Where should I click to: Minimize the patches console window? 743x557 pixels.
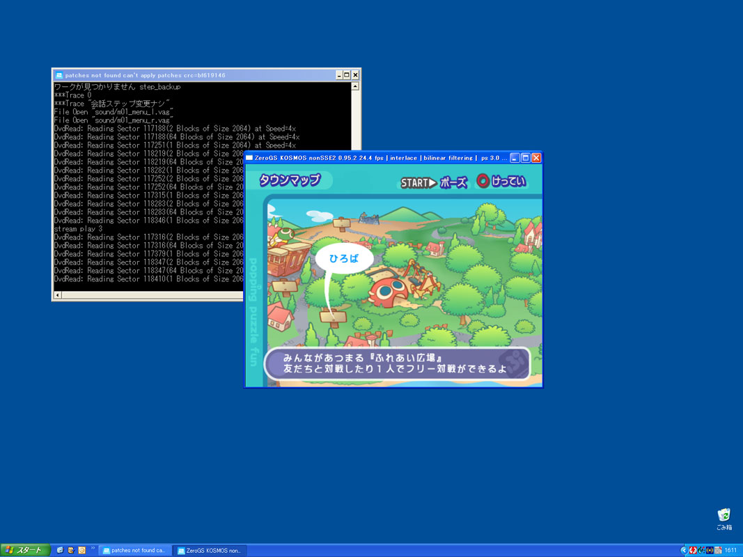pyautogui.click(x=339, y=74)
